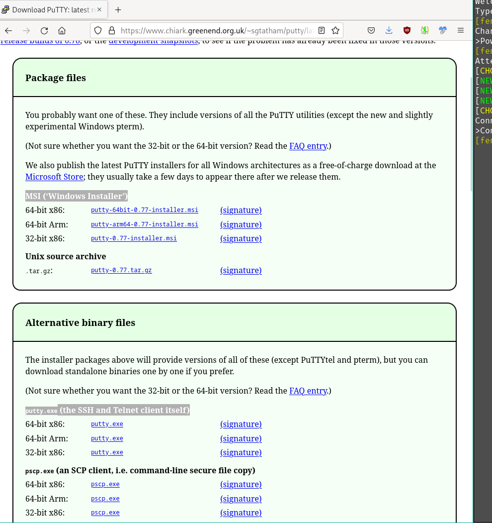
Task: Save page to Pocket
Action: click(371, 31)
